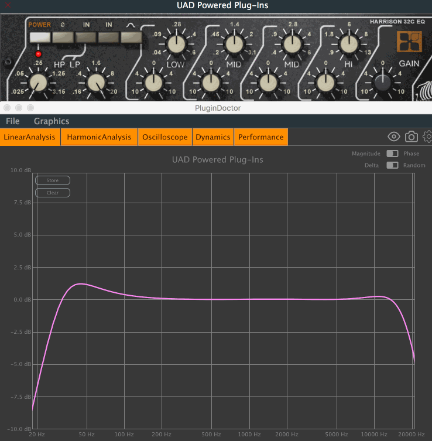Click the PluginDoctor zoom window button
Screen dimensions: 432x441
click(30, 108)
